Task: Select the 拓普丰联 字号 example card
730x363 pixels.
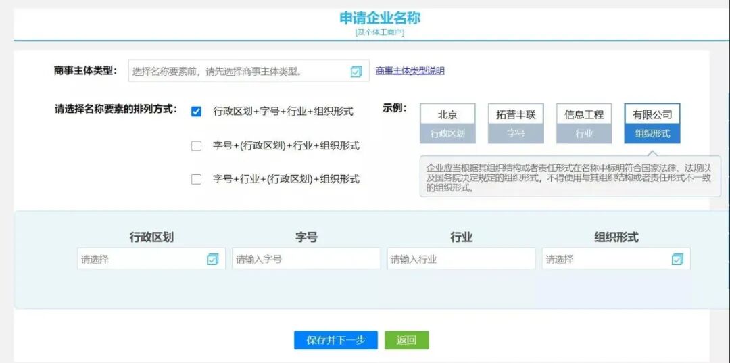Action: tap(516, 123)
